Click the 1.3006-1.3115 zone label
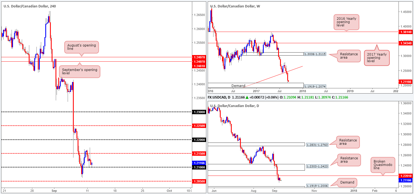 coord(315,54)
